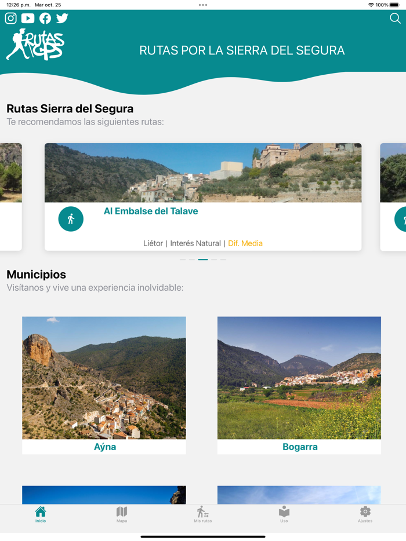
Task: Open the Twitter profile icon
Action: (62, 18)
